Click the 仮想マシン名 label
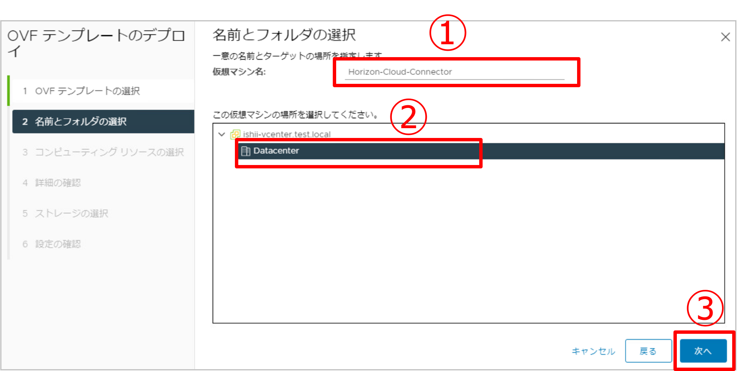Screen dimensions: 751x371 tap(239, 72)
